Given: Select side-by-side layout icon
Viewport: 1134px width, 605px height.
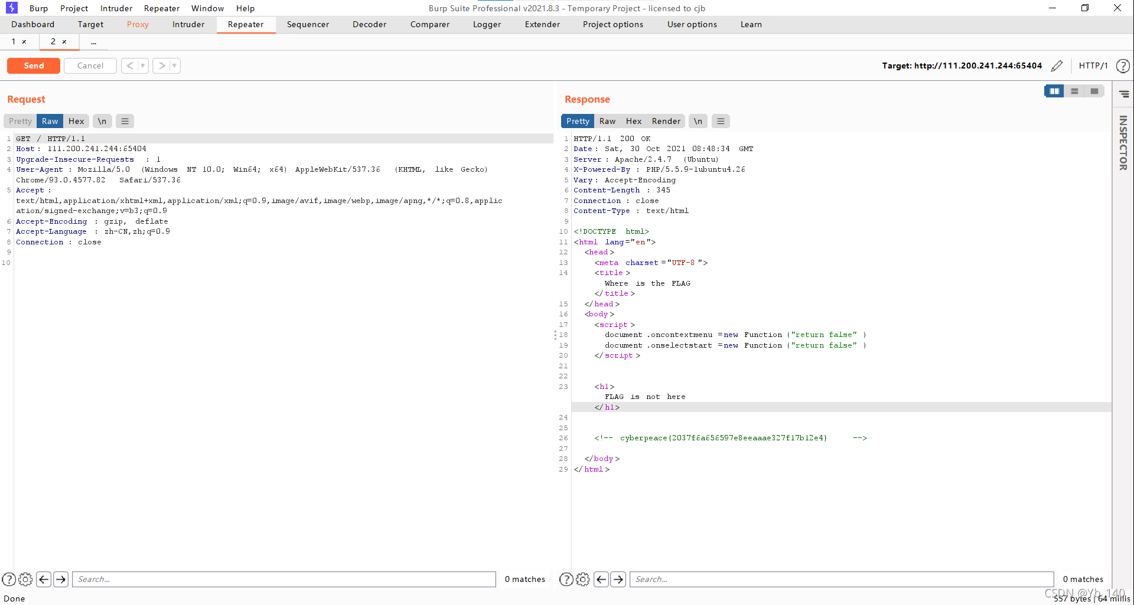Looking at the screenshot, I should (1054, 91).
